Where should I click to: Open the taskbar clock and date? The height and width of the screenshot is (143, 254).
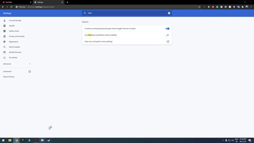[243, 140]
